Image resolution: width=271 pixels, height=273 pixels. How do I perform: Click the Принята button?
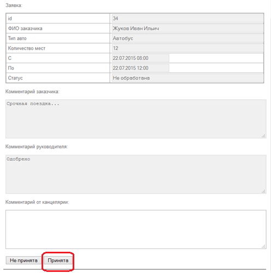[58, 260]
